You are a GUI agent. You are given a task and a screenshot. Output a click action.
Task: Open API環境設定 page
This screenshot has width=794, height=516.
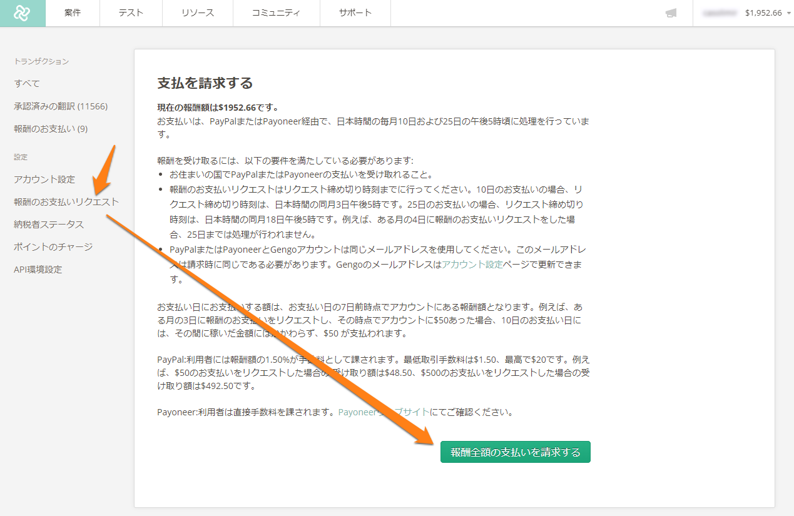click(38, 270)
